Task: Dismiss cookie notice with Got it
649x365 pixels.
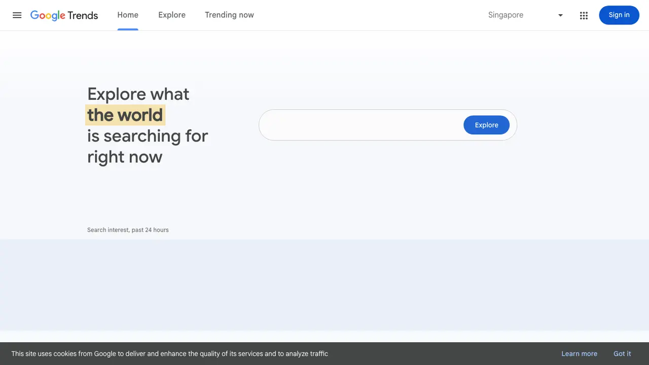Action: point(622,354)
